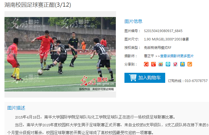
Task: Click license type 免版税使用模式RF
Action: [x=158, y=48]
